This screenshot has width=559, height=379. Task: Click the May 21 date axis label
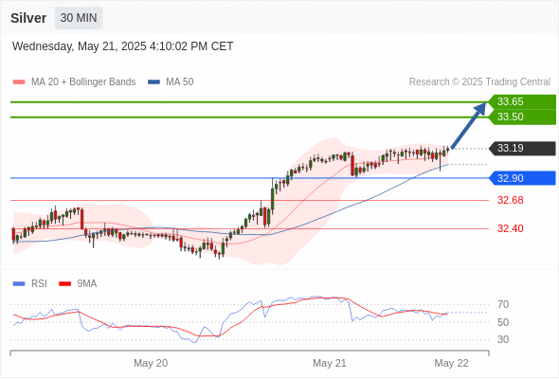(330, 363)
